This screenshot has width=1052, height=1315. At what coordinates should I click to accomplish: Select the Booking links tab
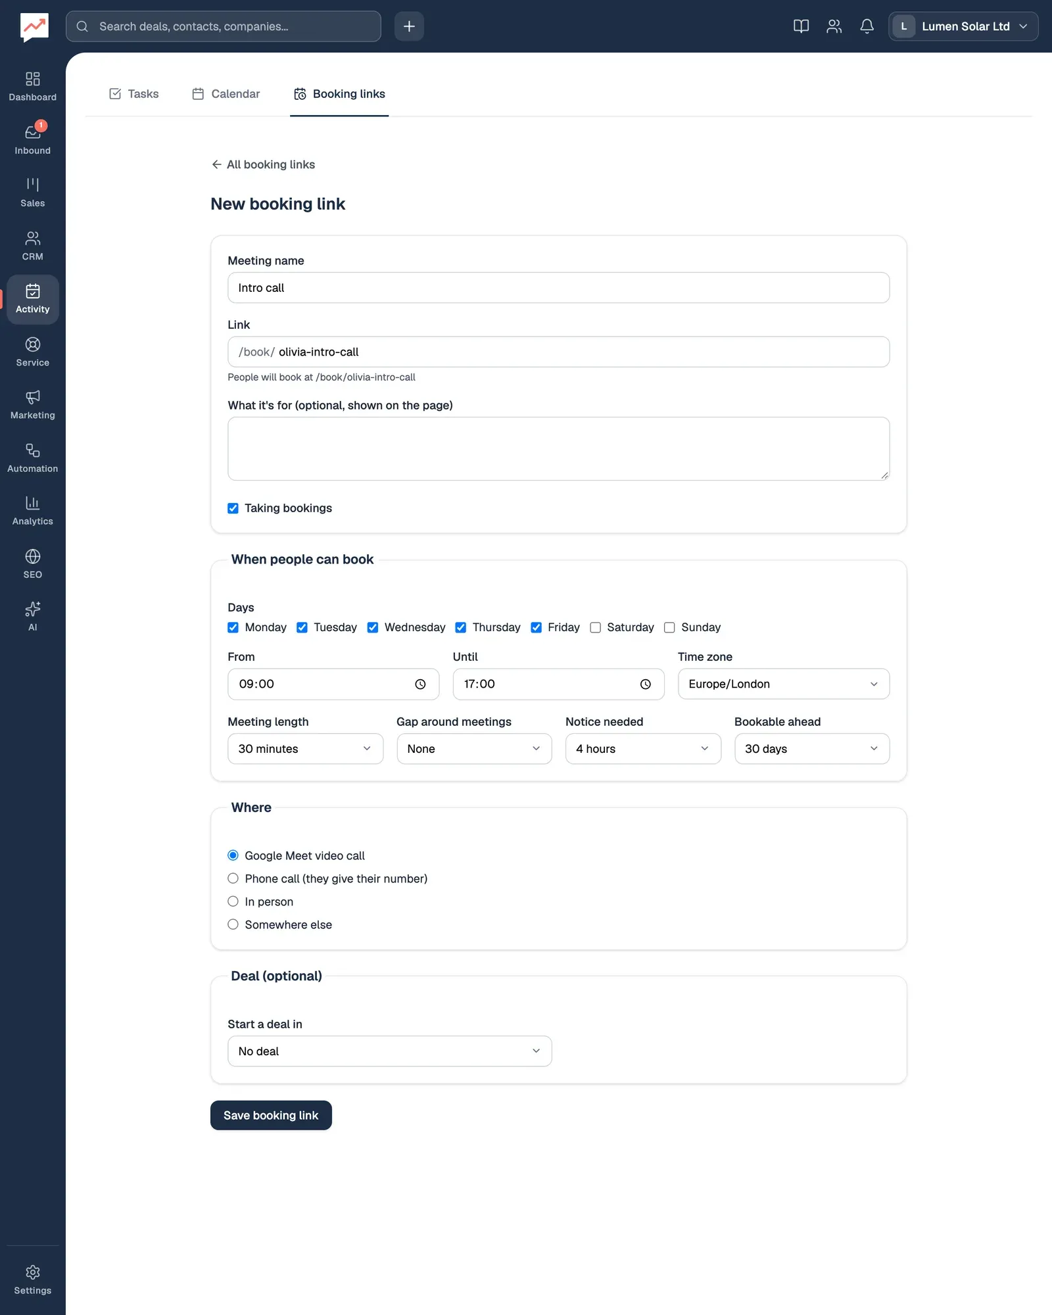click(339, 94)
